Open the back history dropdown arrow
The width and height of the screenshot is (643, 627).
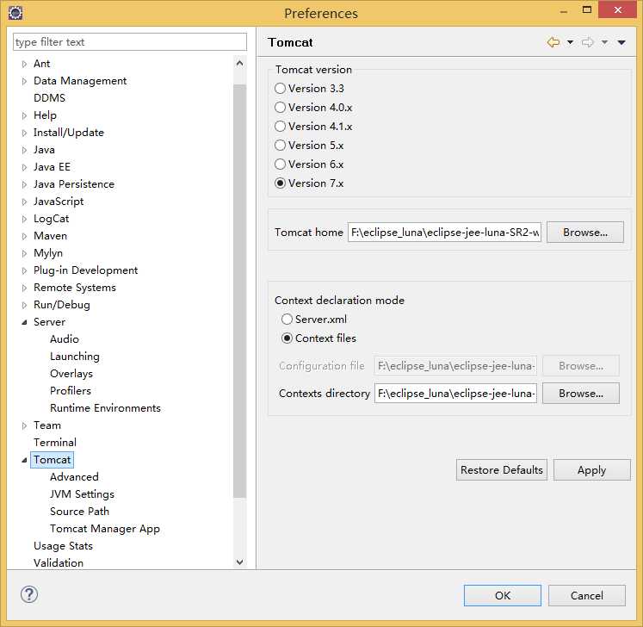570,42
